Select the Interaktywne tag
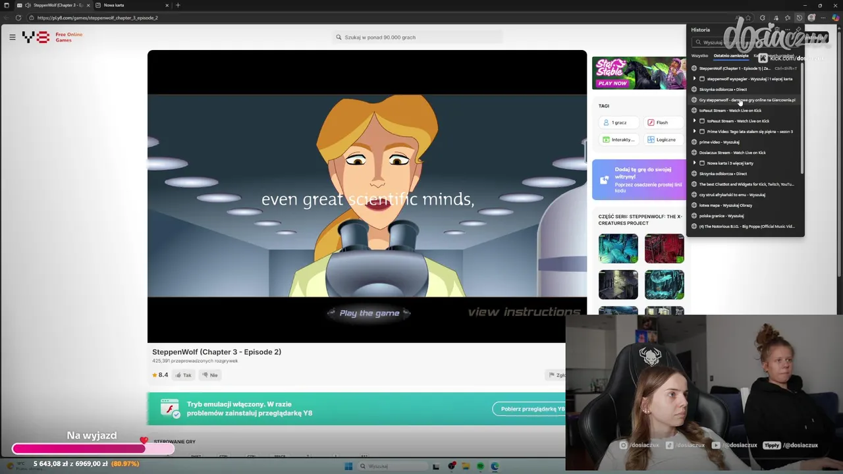Screen dimensions: 843x474 [618, 140]
